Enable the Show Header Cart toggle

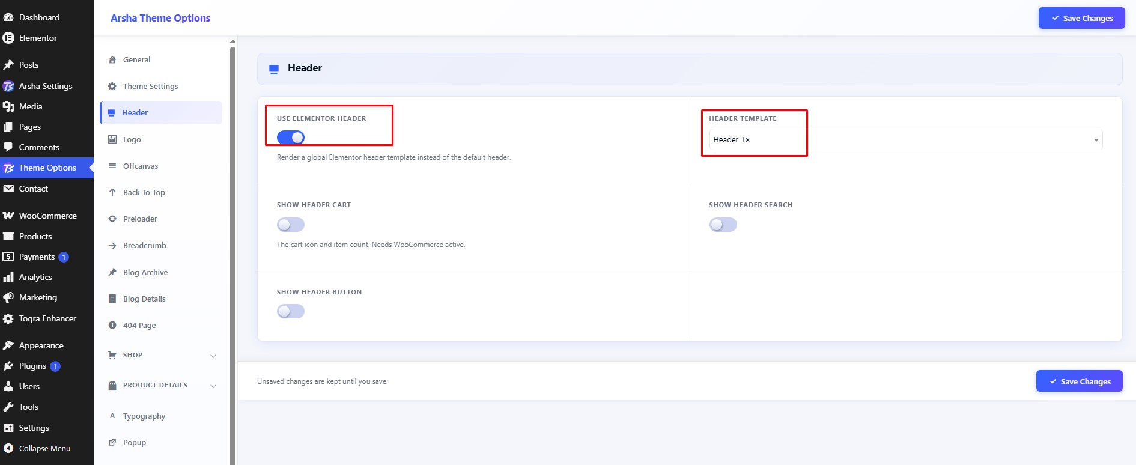click(291, 225)
